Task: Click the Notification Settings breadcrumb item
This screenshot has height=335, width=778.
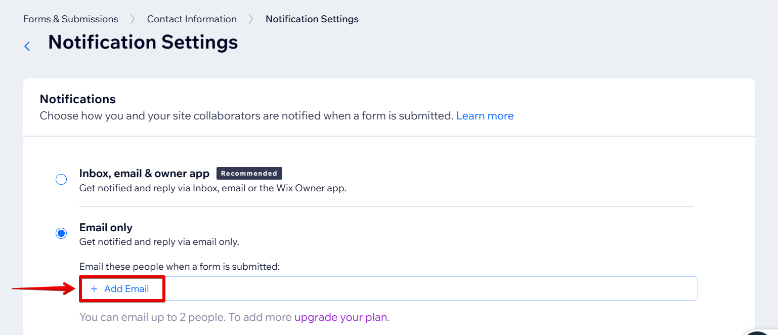Action: click(312, 19)
